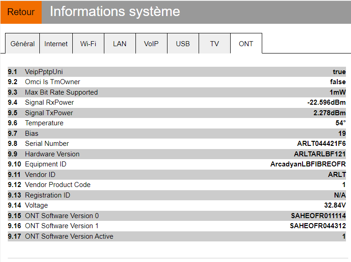Click the Equipment ID value ArcadyanLBFIBREOFR
This screenshot has height=262, width=351.
(308, 164)
